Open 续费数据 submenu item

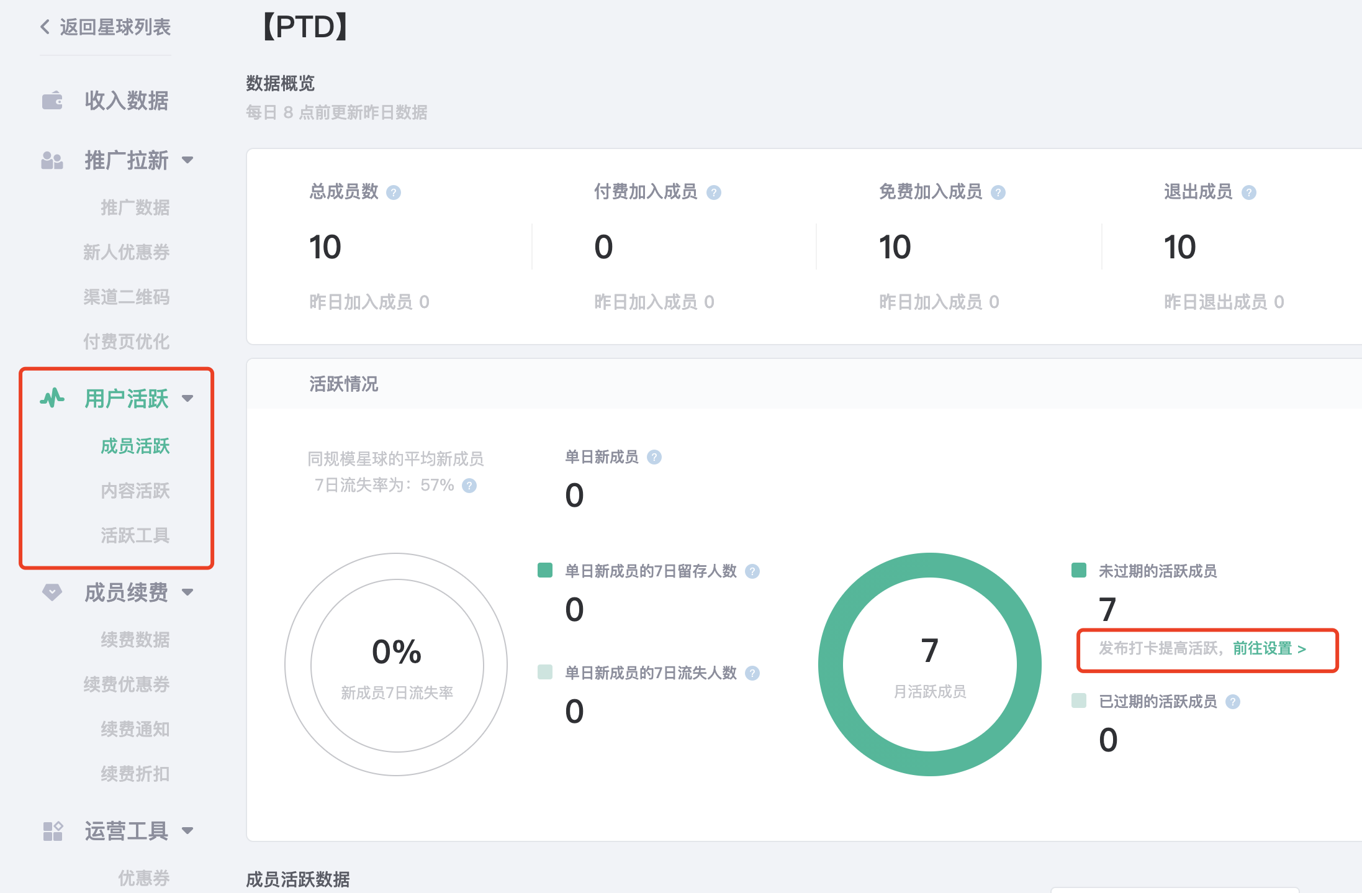(135, 640)
